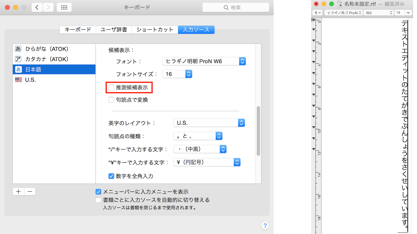The width and height of the screenshot is (417, 234).
Task: Go forward with the right chevron button
Action: pyautogui.click(x=48, y=8)
